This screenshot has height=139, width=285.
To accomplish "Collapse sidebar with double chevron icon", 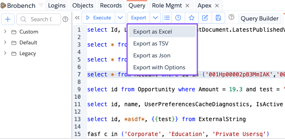I will pos(77,18).
